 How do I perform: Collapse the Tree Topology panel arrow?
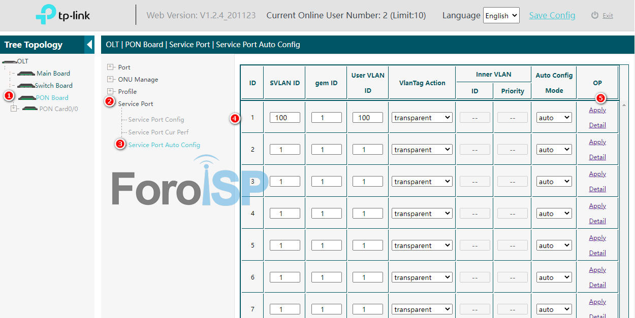pos(89,45)
